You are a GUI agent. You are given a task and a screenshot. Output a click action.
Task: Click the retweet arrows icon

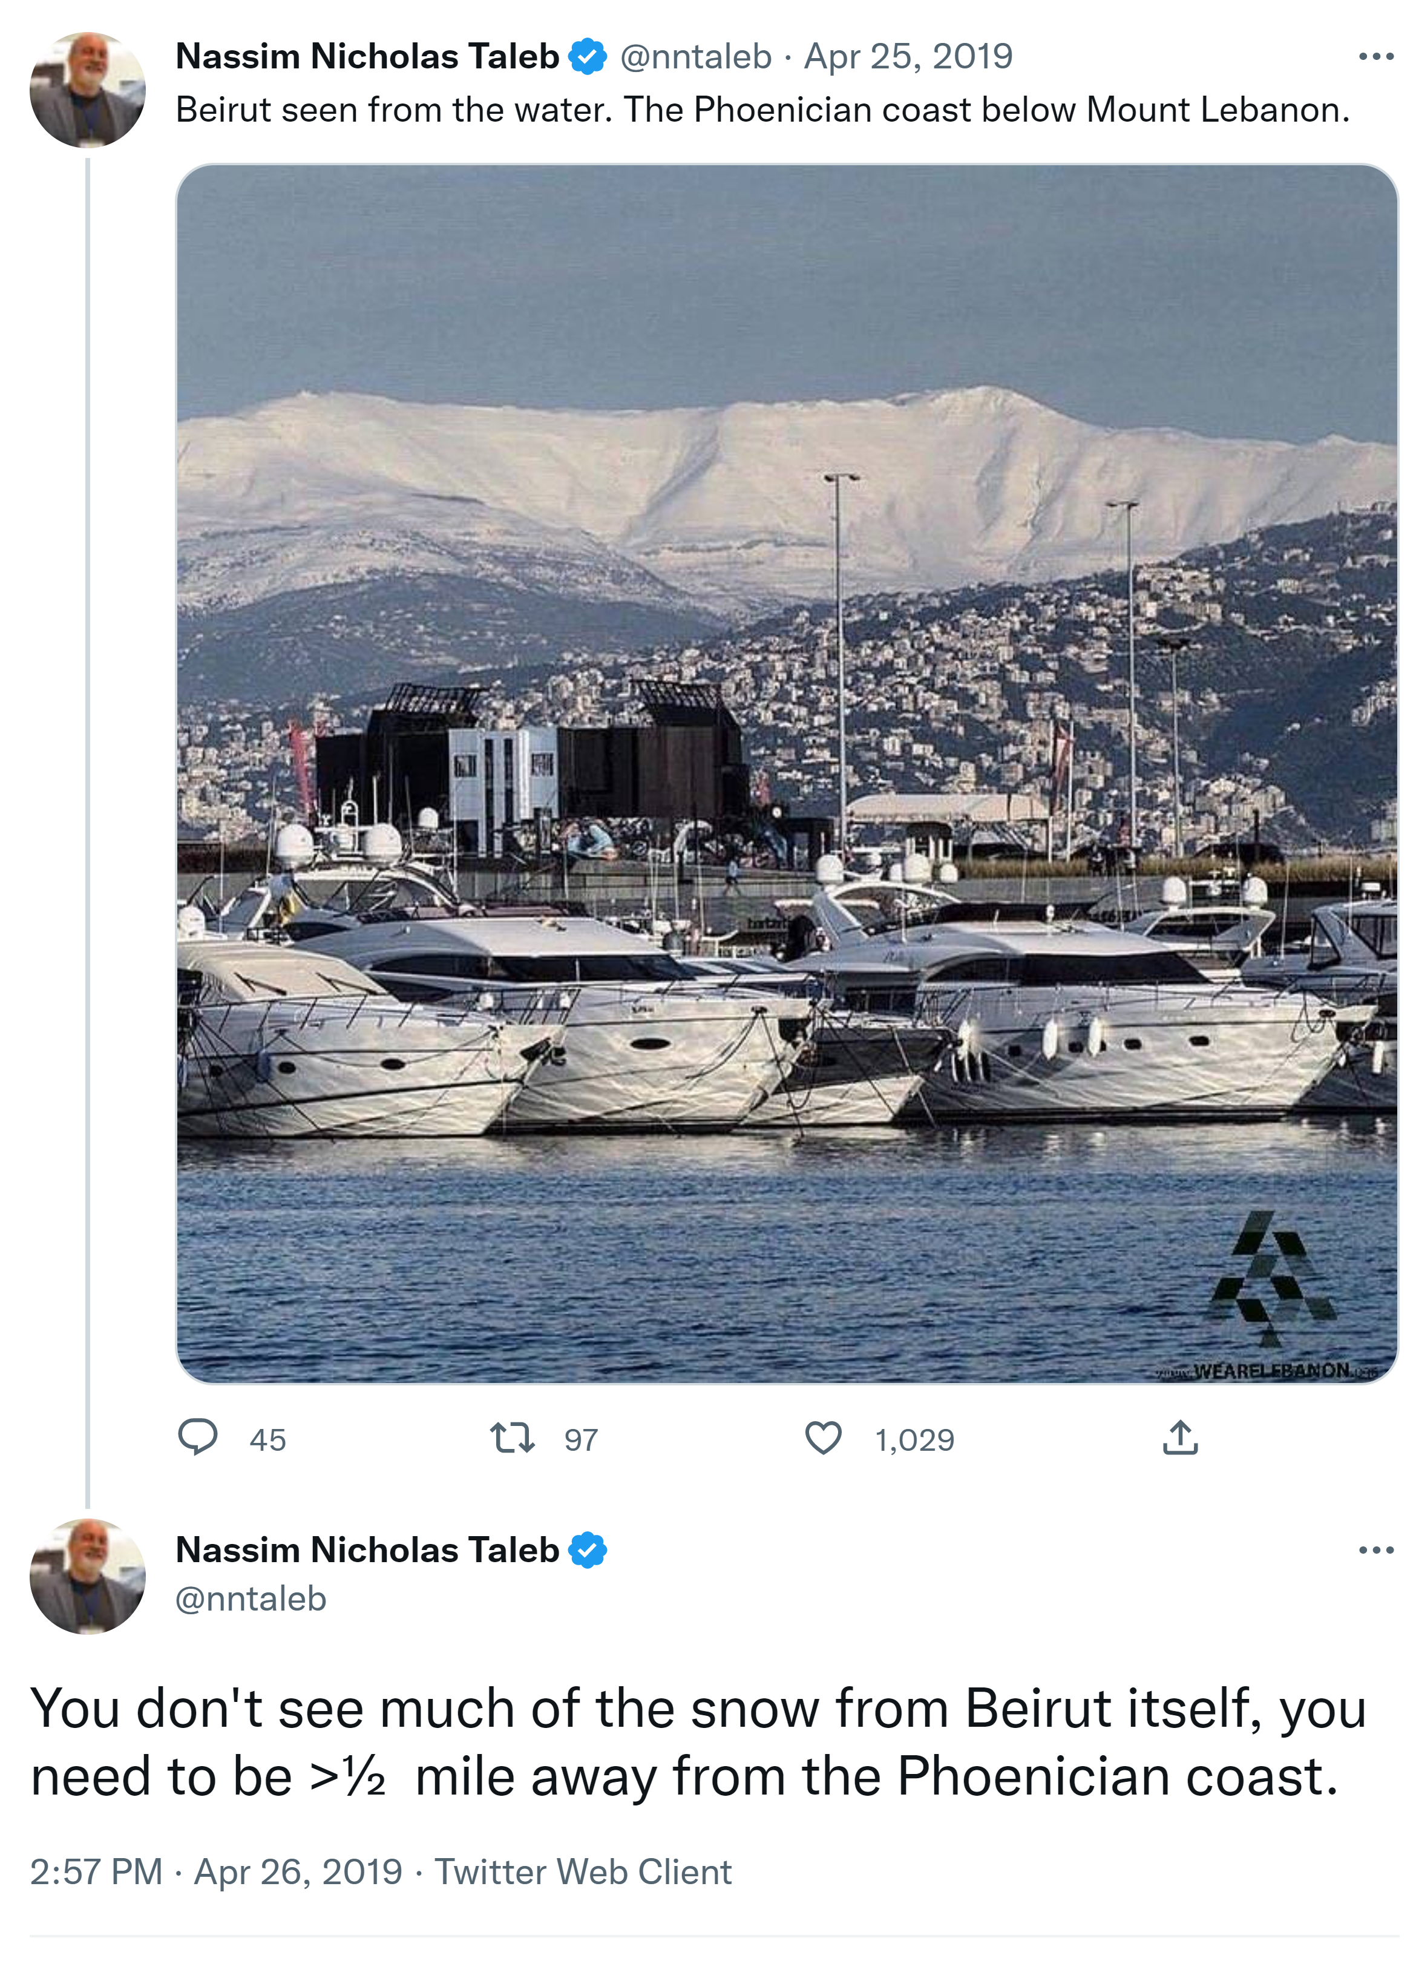point(512,1438)
